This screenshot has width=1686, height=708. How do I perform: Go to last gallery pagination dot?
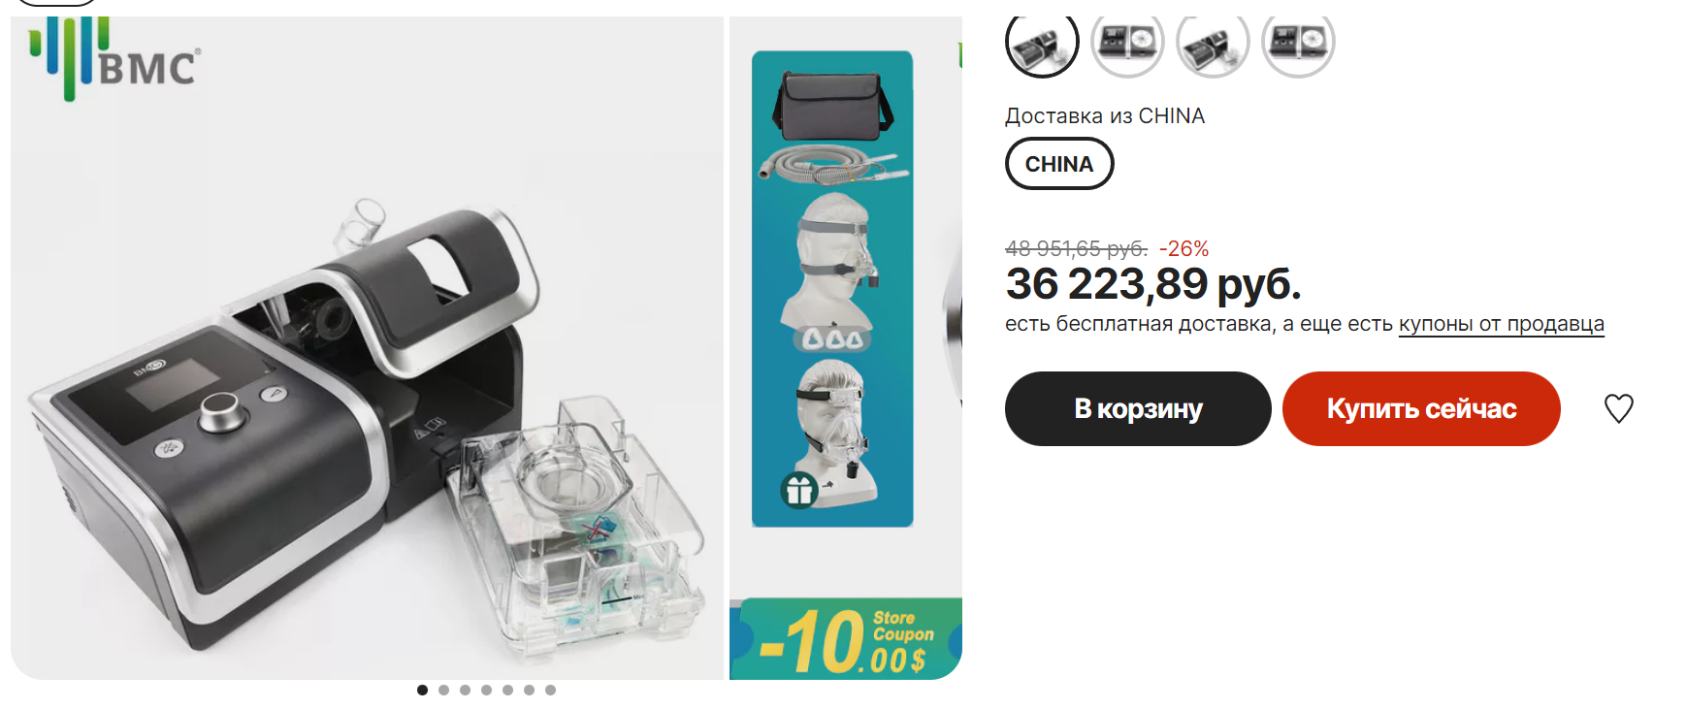(550, 690)
